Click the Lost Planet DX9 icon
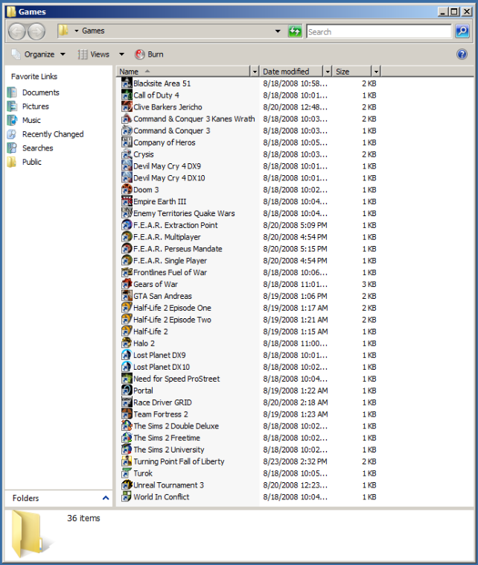Screen dimensions: 478x565 (x=127, y=356)
